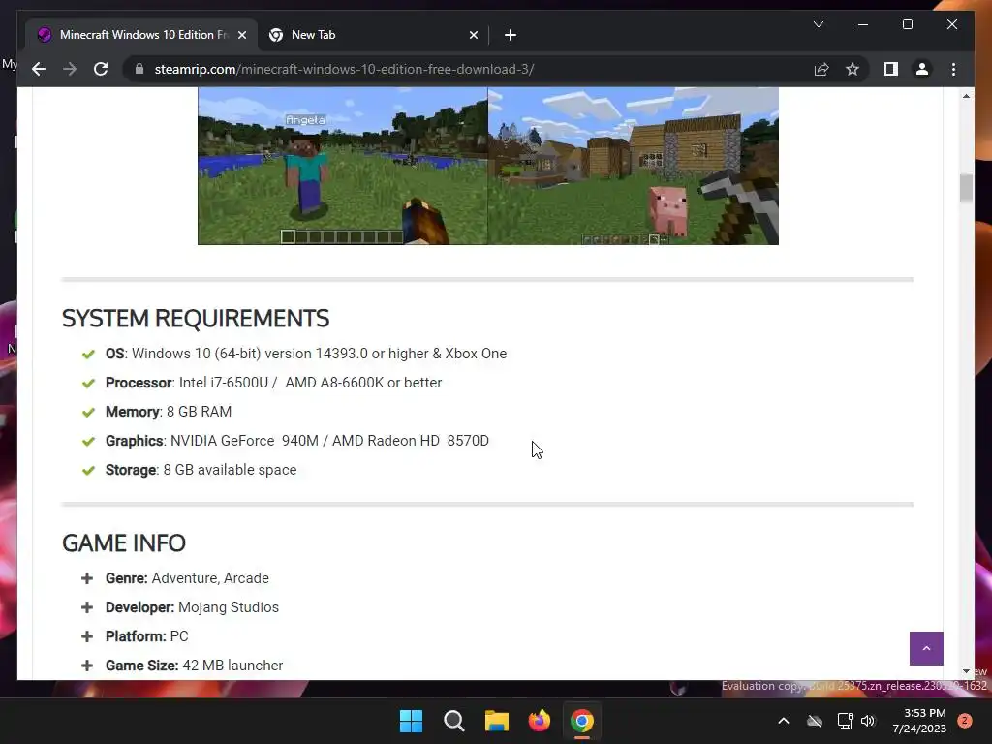The image size is (992, 744).
Task: Select the Minecraft Windows 10 Edition tab
Action: pos(141,35)
